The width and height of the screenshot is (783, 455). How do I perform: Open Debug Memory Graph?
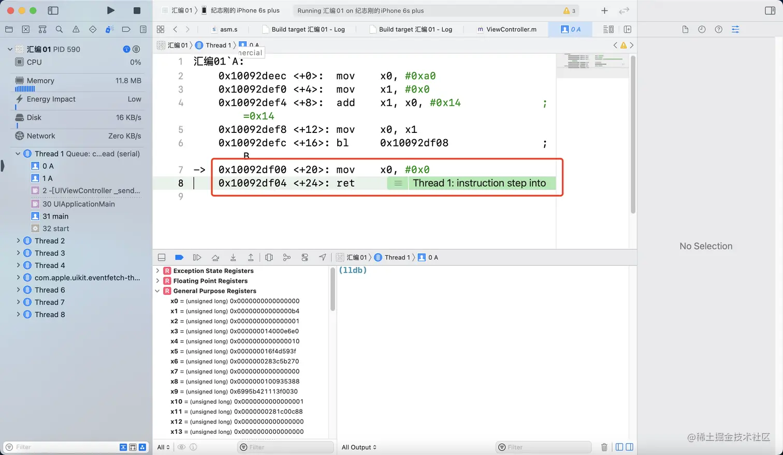pos(286,257)
